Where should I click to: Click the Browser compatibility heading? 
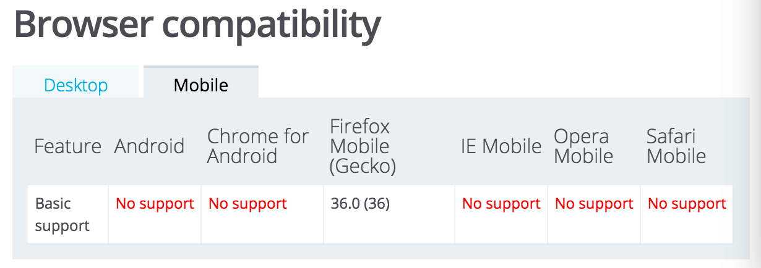click(197, 25)
